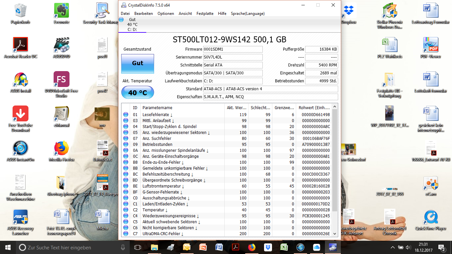452x254 pixels.
Task: Open the DVDVideoSoft Free Studio shortcut
Action: click(x=62, y=84)
